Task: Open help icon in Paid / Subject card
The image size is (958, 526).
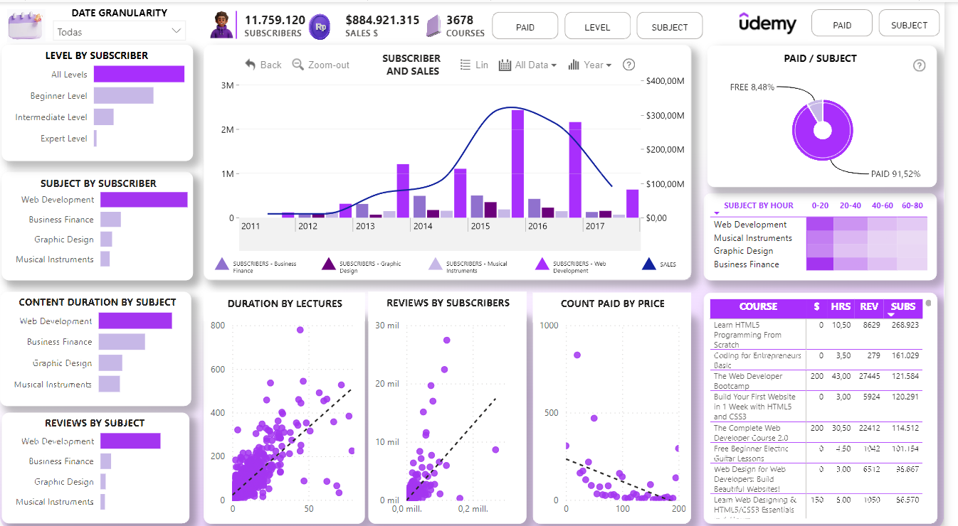Action: click(919, 65)
